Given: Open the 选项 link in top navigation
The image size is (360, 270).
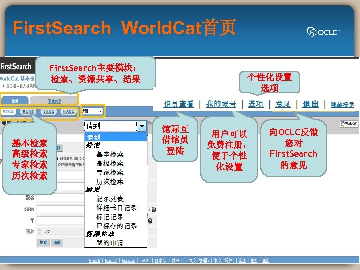Looking at the screenshot, I should 256,104.
